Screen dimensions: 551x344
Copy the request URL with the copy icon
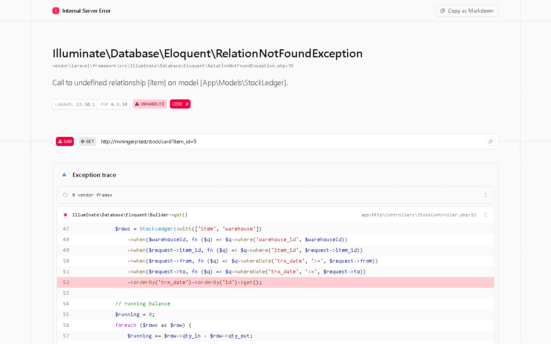coord(490,141)
